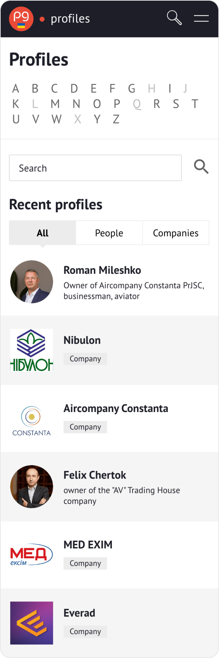
Task: Switch to the People tab
Action: (109, 233)
